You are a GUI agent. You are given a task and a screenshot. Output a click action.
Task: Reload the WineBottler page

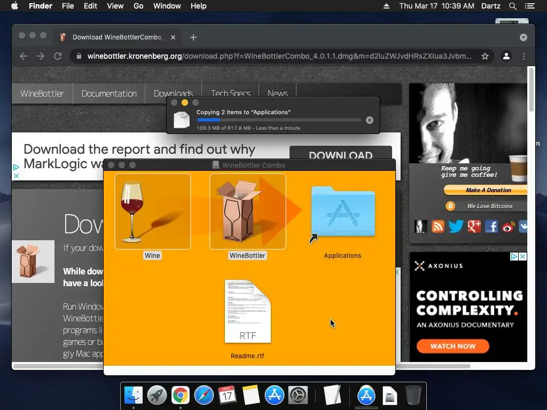58,56
